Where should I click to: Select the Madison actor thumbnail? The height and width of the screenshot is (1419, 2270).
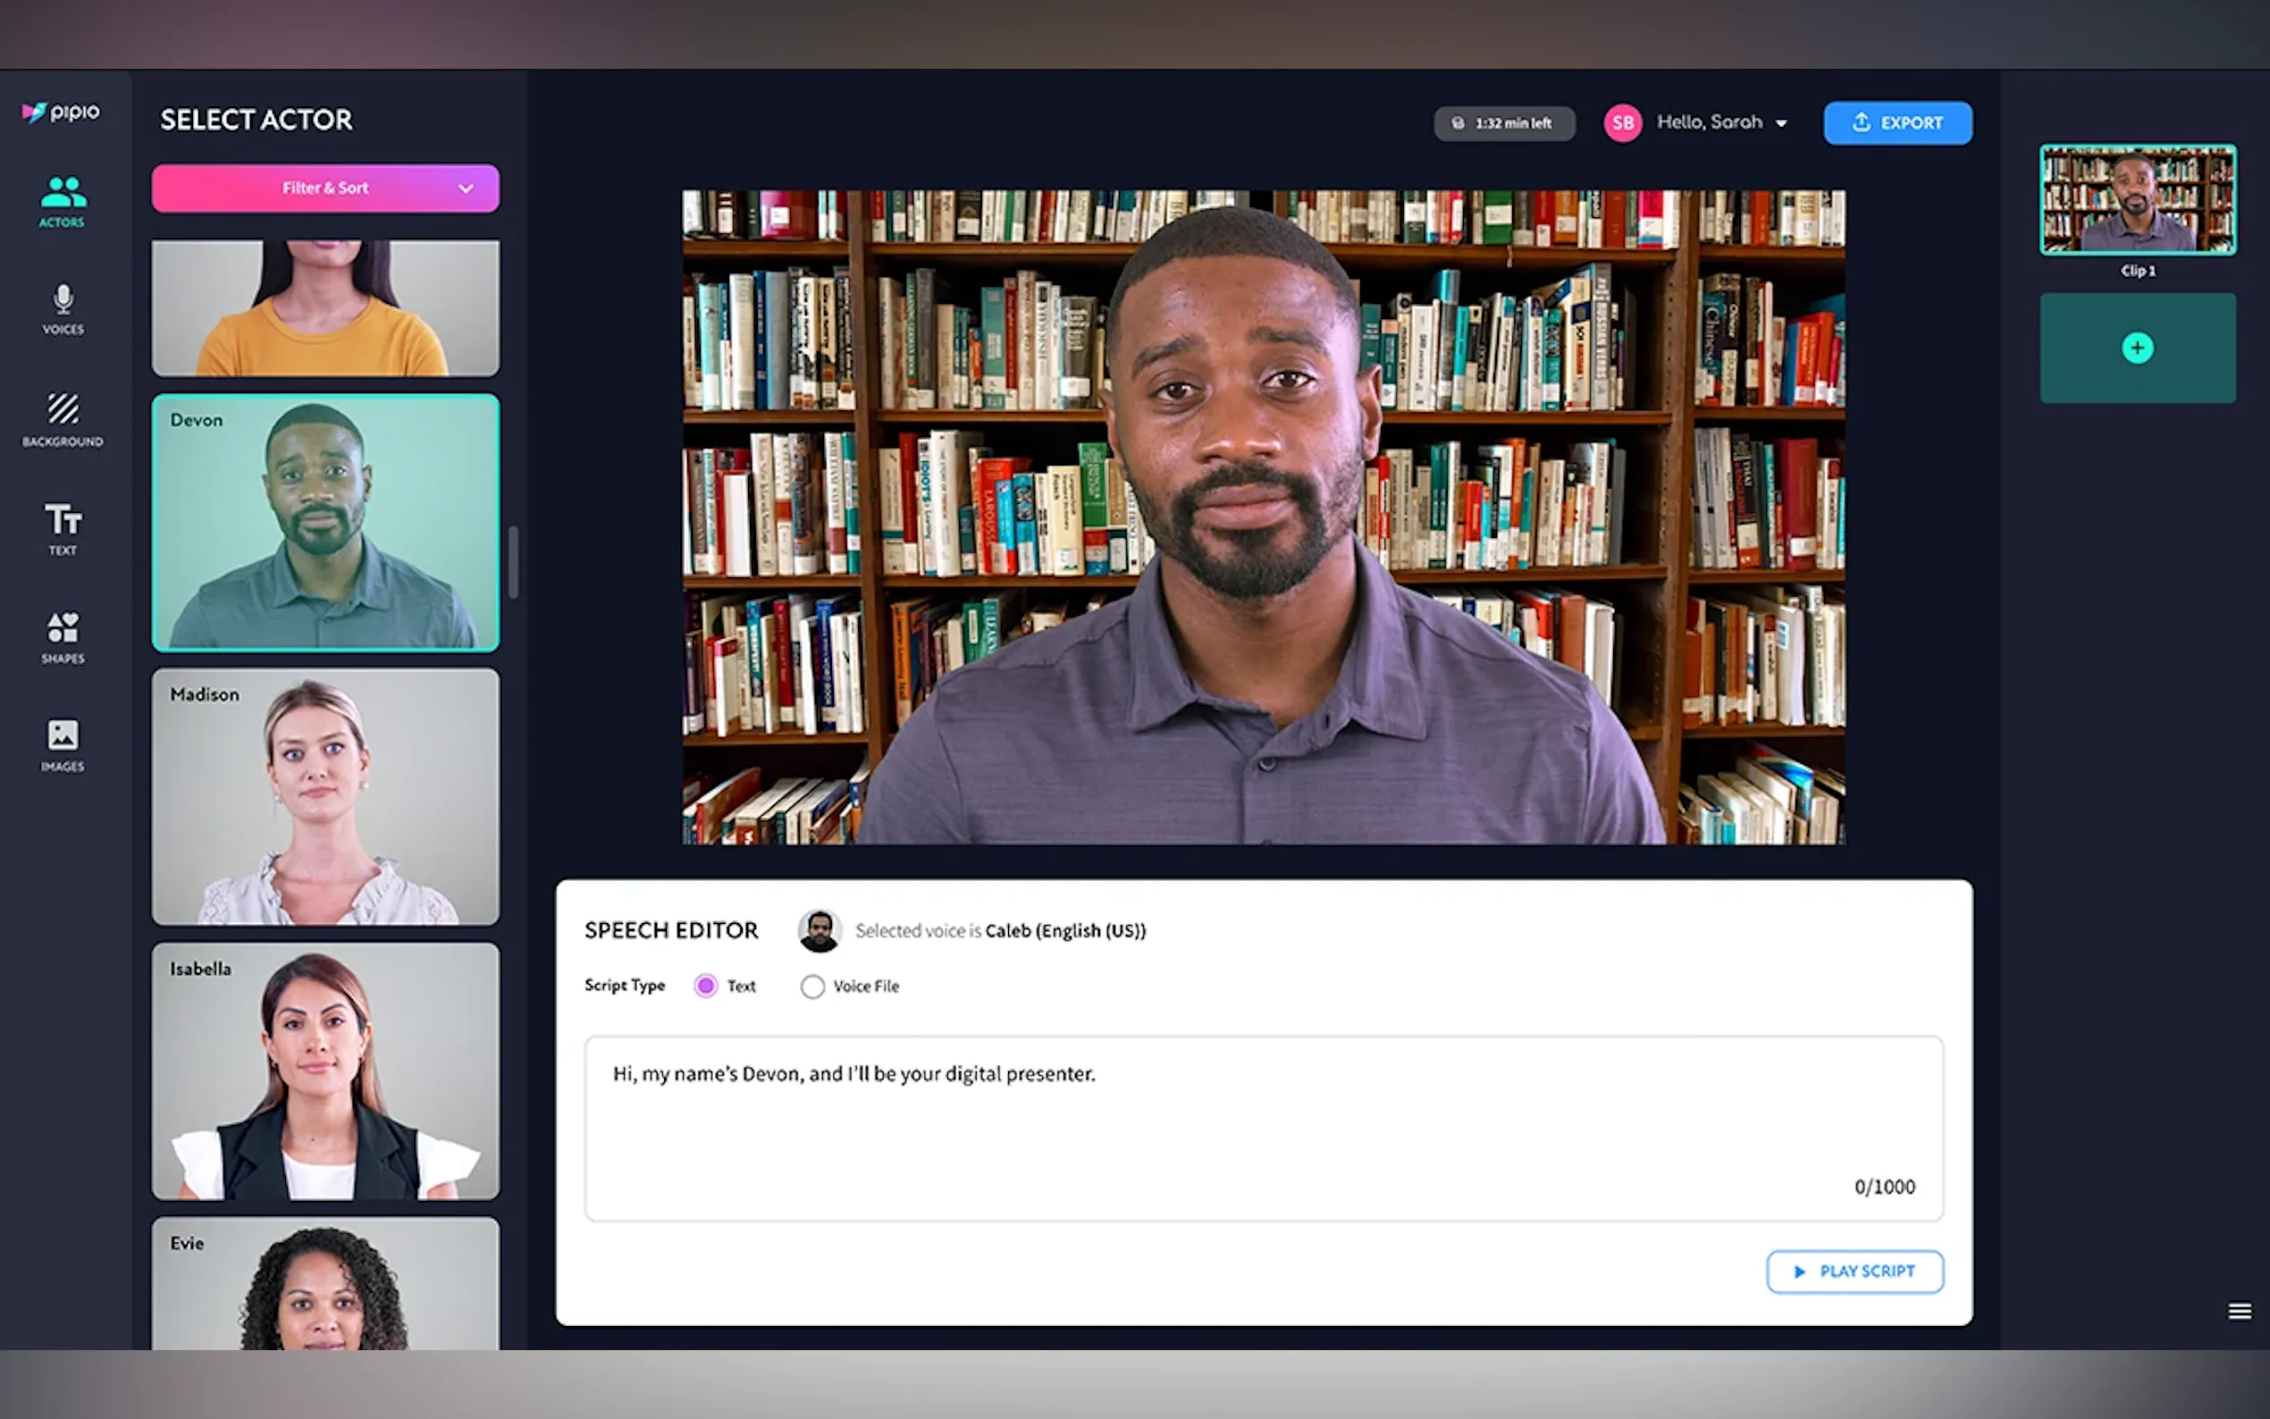[x=324, y=797]
